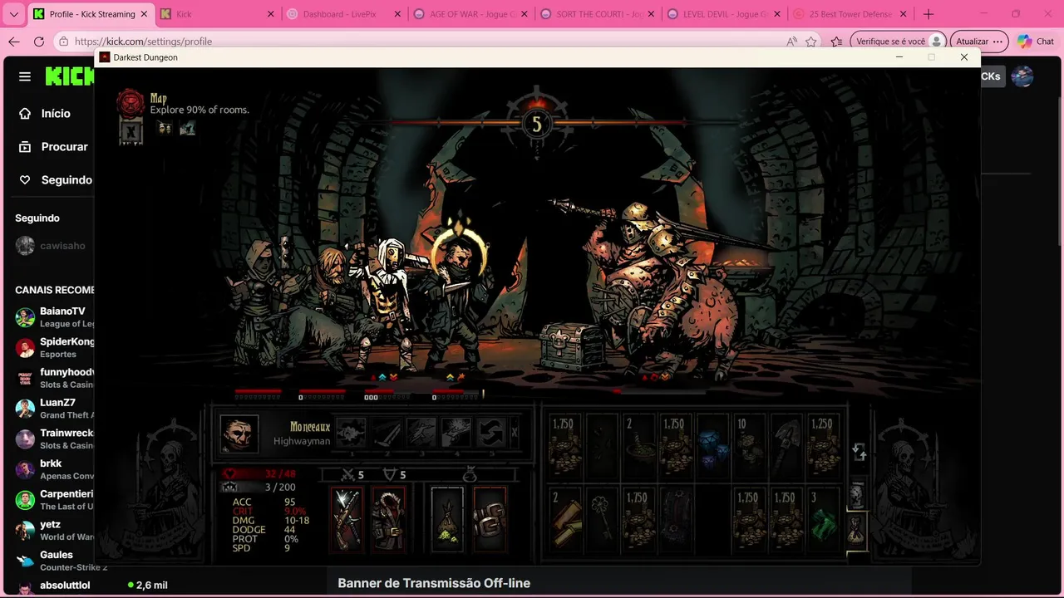Click the browser back arrow
1064x598 pixels.
tap(14, 42)
